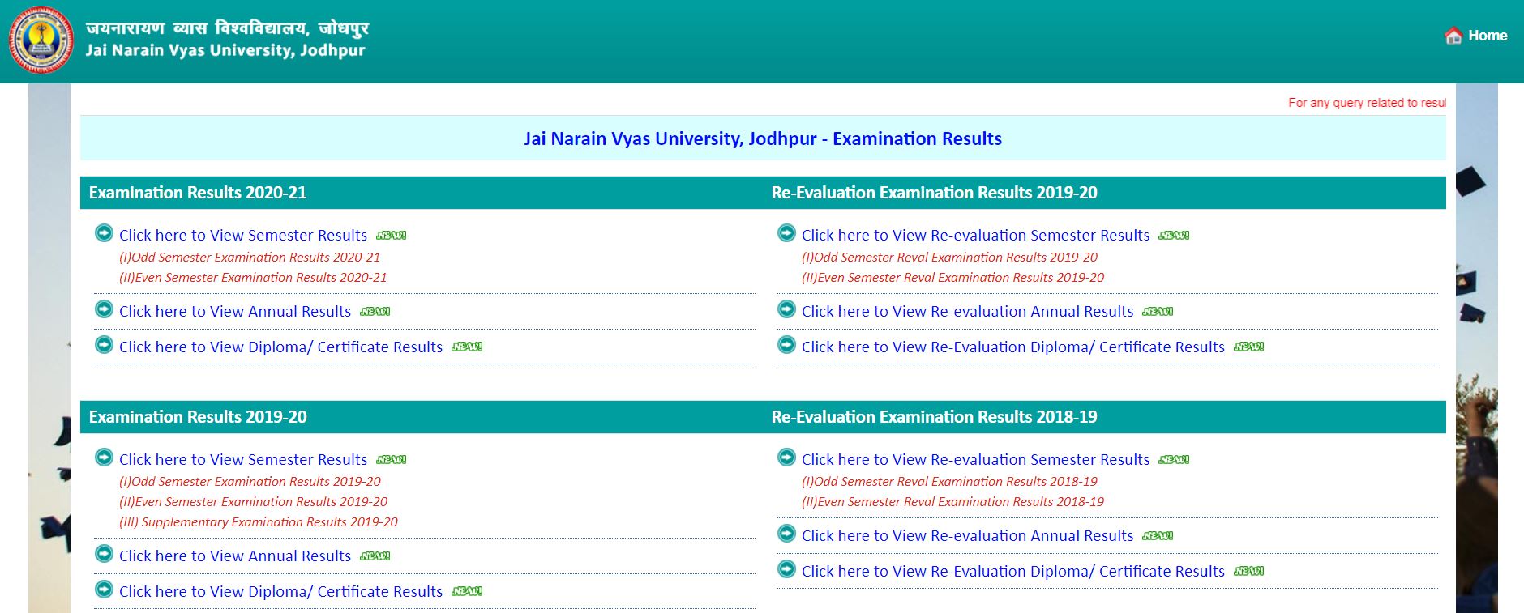1524x613 pixels.
Task: Click NEW badge after 2020-21 Diploma/Certificate Results
Action: coord(467,347)
